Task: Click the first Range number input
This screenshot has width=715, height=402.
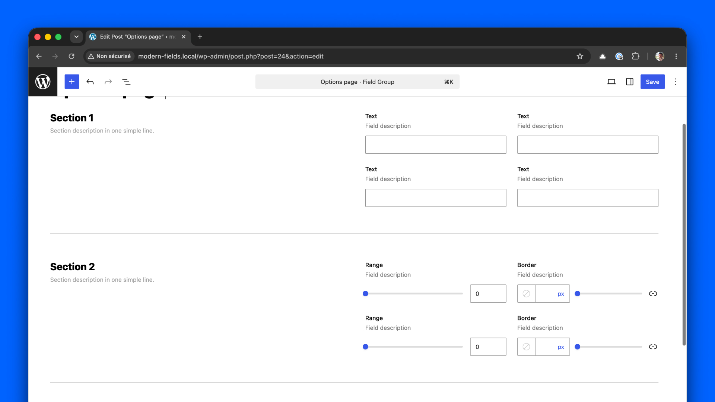Action: pos(488,294)
